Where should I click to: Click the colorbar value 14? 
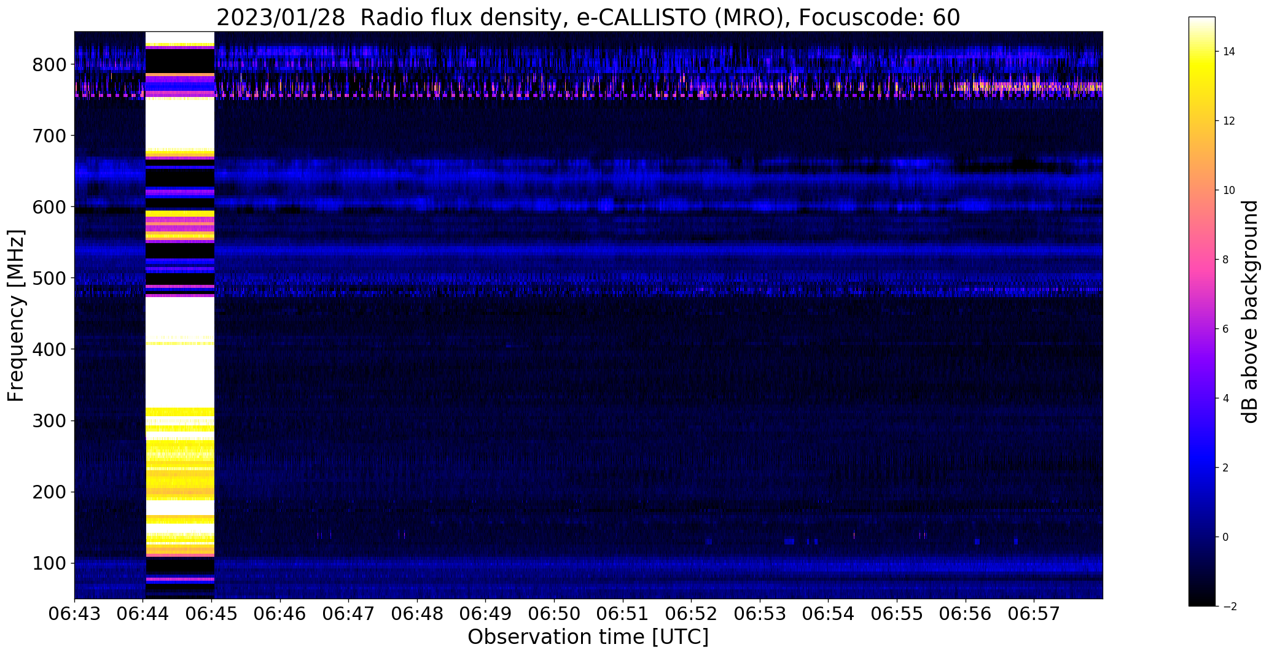(1229, 52)
